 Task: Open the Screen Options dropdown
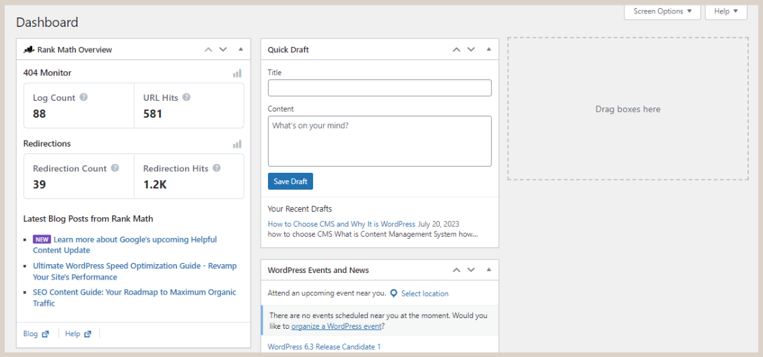[662, 11]
